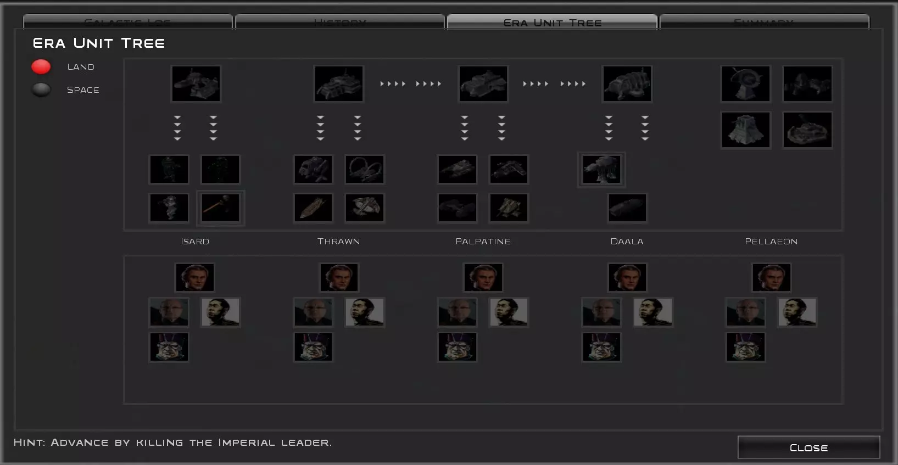
Task: Click the top leader portrait under Thrawn
Action: tap(339, 277)
